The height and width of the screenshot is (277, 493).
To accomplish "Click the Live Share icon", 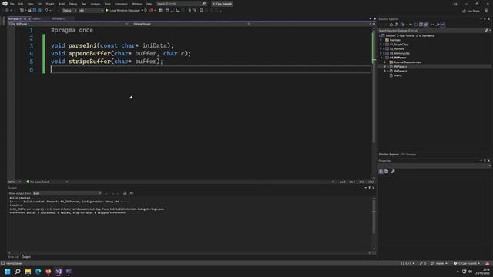I will (464, 11).
